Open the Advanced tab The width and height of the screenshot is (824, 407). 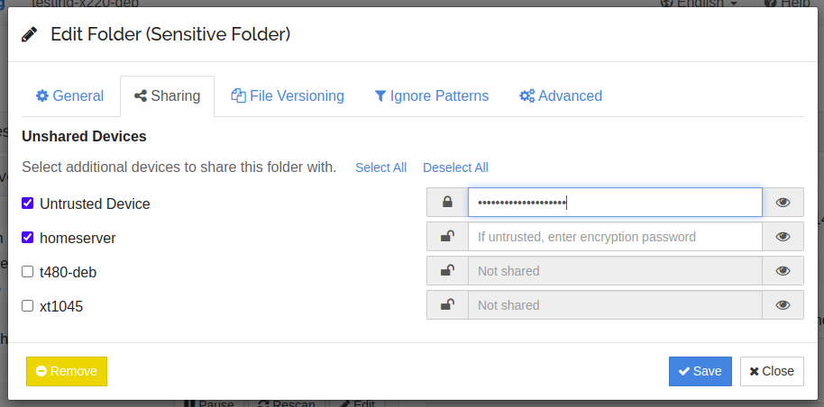click(x=561, y=95)
